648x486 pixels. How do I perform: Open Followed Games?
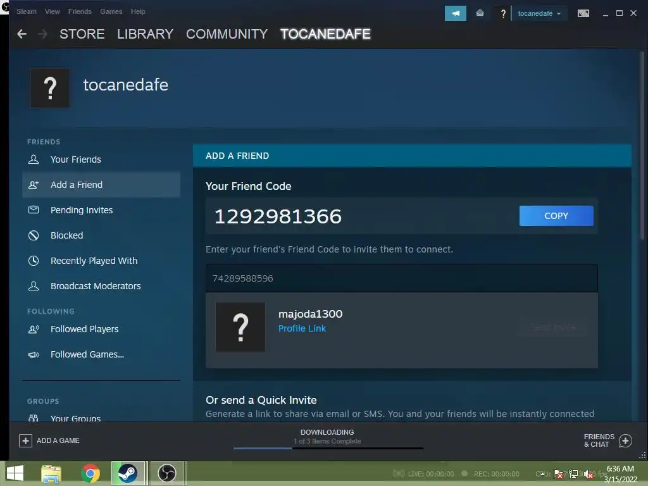coord(87,354)
